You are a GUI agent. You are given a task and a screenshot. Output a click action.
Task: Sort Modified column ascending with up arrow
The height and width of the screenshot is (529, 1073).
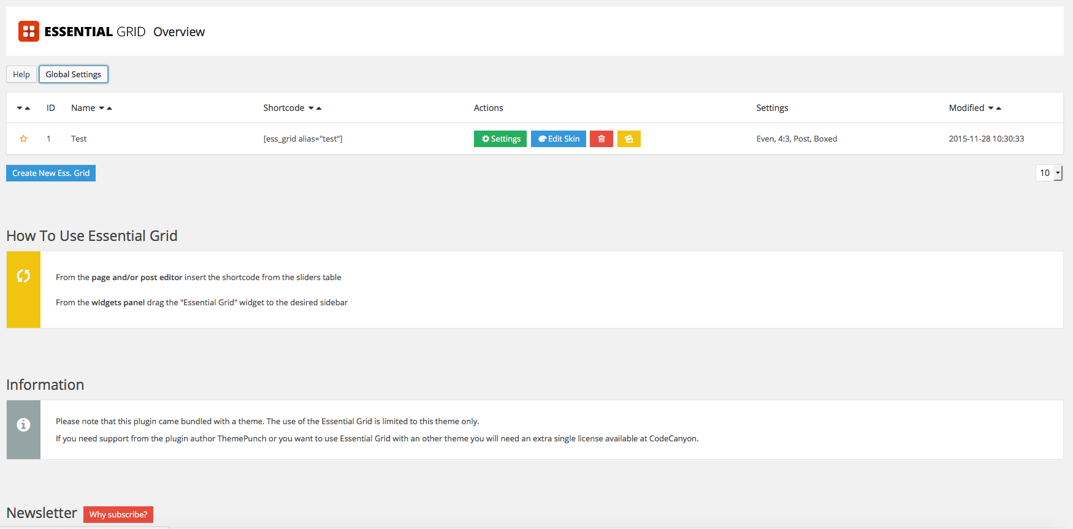click(999, 108)
